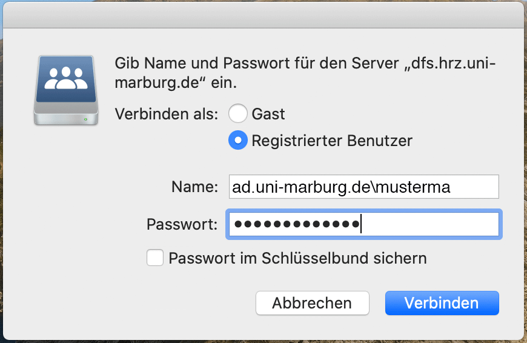The width and height of the screenshot is (527, 343).
Task: Place cursor in the musterma username text
Action: pos(413,187)
